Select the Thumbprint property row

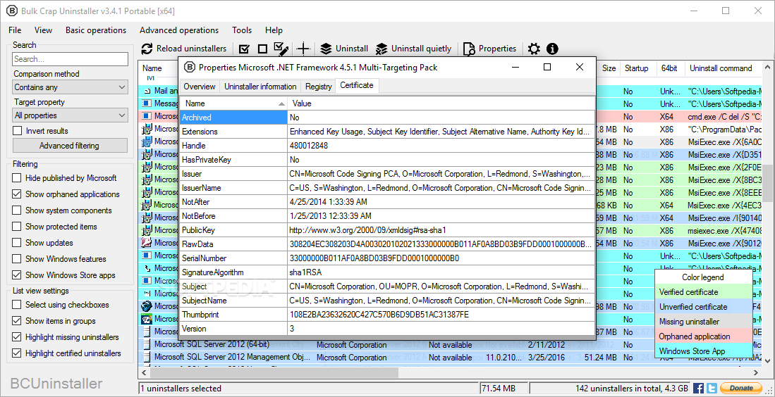[387, 315]
